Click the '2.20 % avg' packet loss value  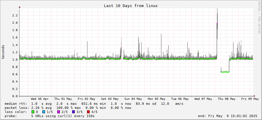click(41, 108)
